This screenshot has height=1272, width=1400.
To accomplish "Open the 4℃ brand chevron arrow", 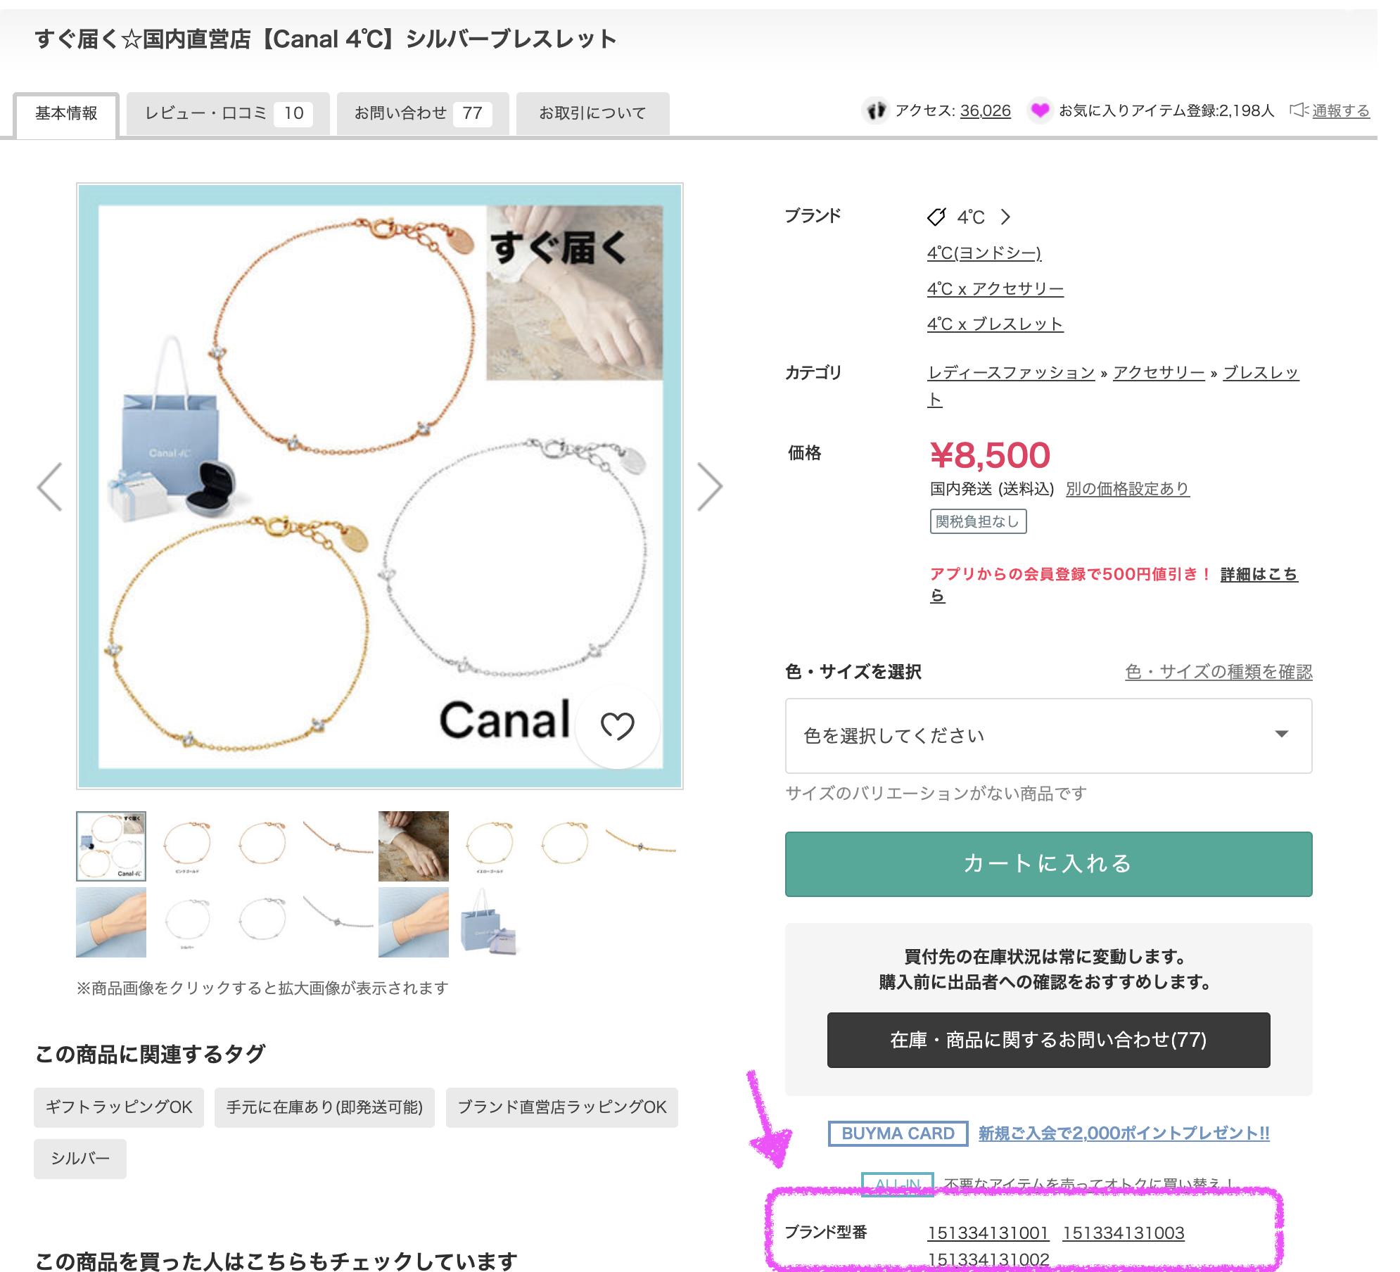I will pyautogui.click(x=1005, y=217).
